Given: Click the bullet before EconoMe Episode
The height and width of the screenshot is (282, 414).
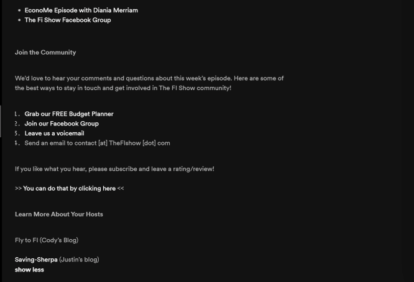Looking at the screenshot, I should coord(19,11).
